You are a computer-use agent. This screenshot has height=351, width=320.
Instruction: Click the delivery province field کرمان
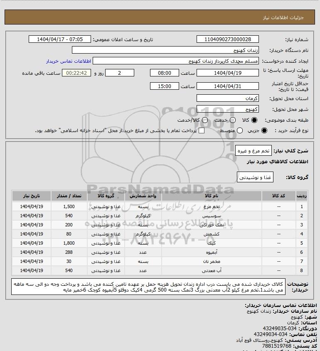227,98
